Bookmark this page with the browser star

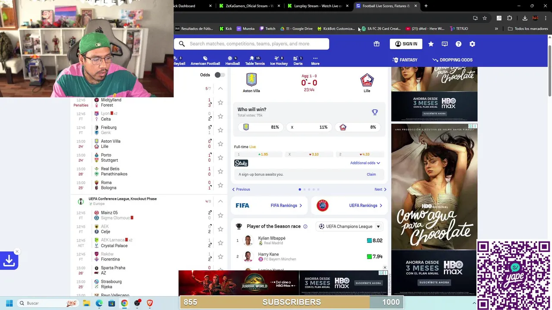pyautogui.click(x=485, y=18)
